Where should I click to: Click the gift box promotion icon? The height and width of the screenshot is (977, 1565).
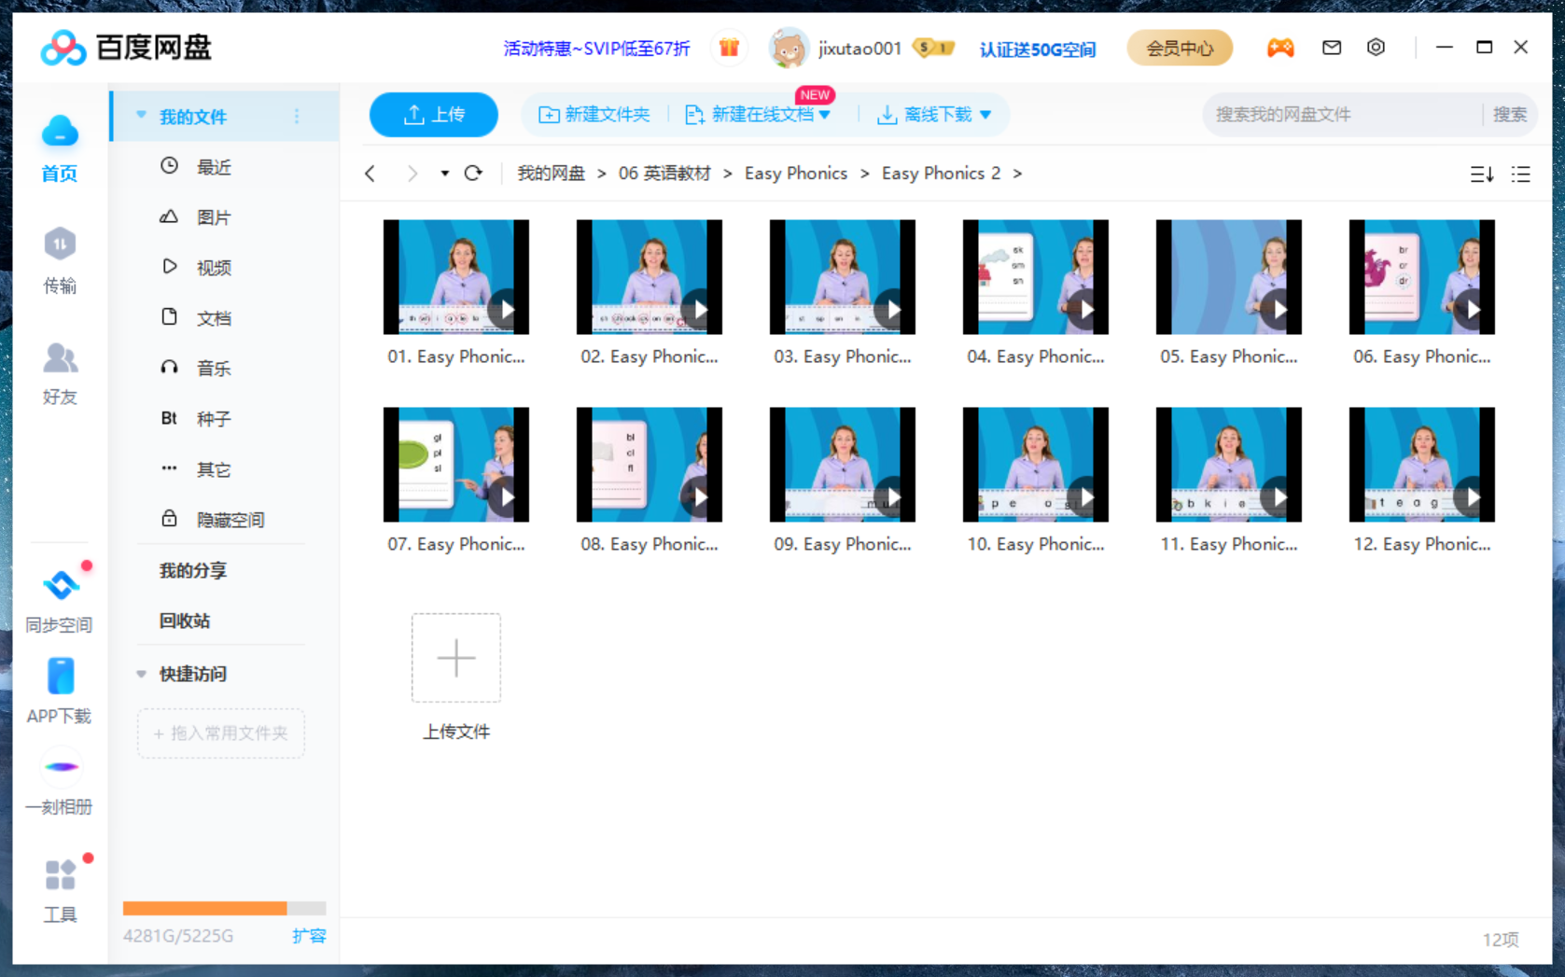(729, 48)
